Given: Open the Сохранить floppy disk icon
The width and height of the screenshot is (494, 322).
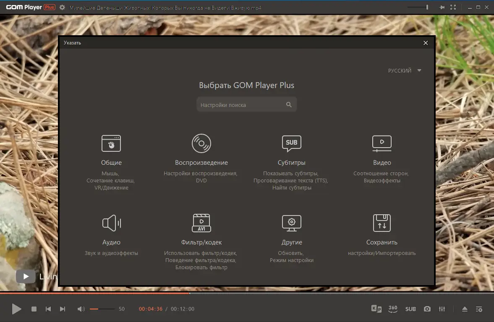Looking at the screenshot, I should coord(382,223).
